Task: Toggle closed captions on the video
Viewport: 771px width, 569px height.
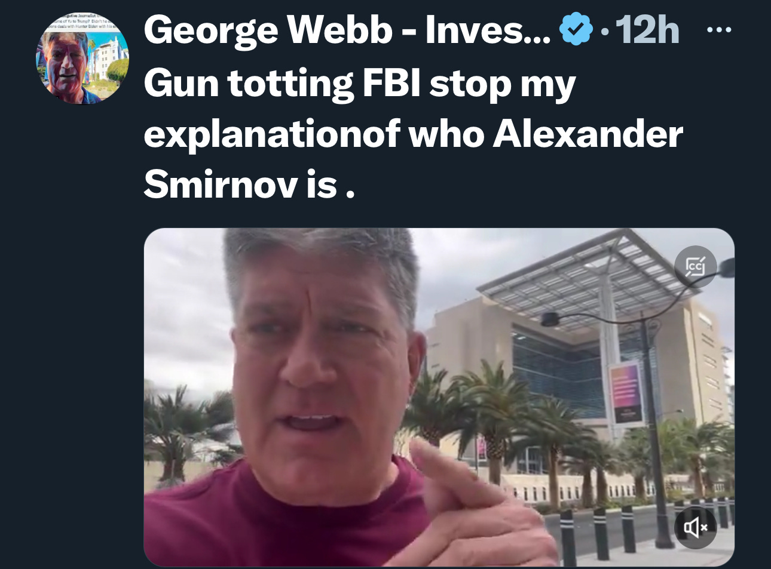Action: tap(695, 266)
